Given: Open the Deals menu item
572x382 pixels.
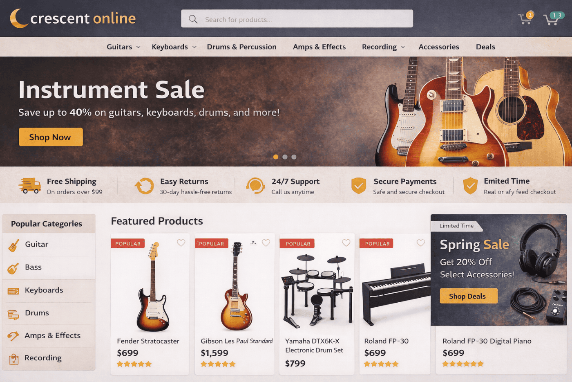Looking at the screenshot, I should (485, 47).
